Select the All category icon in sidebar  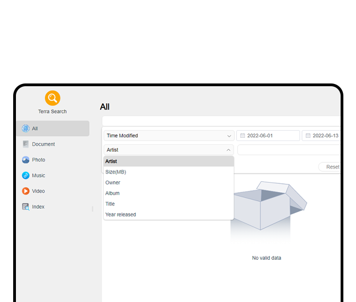pos(25,128)
